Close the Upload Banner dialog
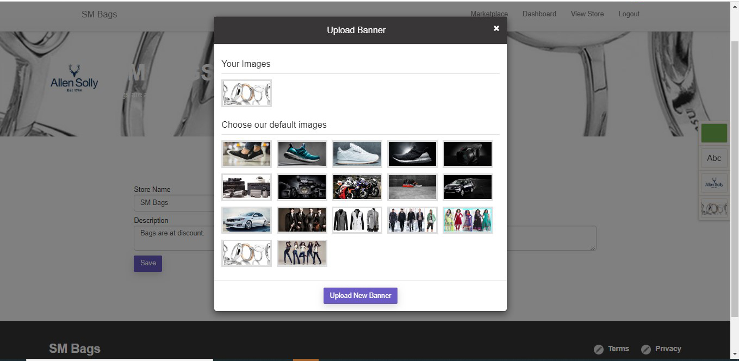 [496, 28]
